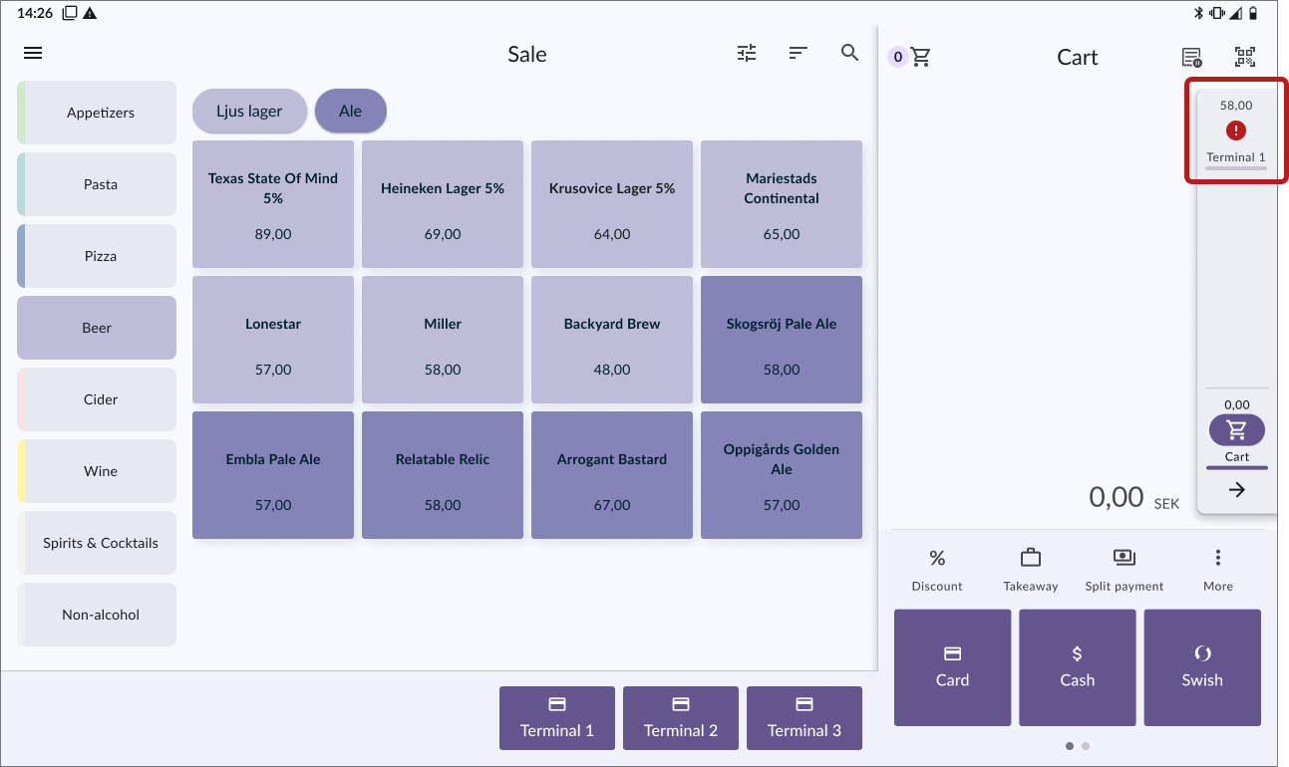Send payment to Terminal 1 button
This screenshot has height=767, width=1289.
(x=557, y=718)
